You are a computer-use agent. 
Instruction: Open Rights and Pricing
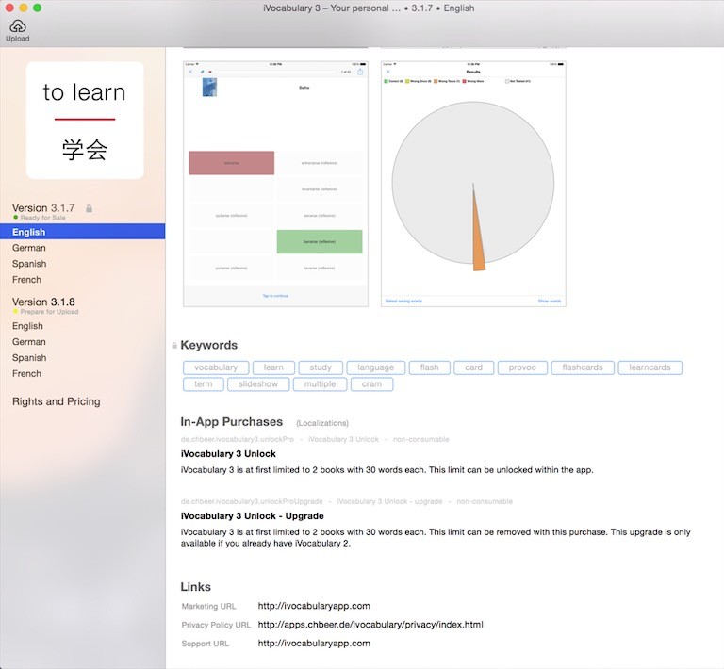(57, 401)
